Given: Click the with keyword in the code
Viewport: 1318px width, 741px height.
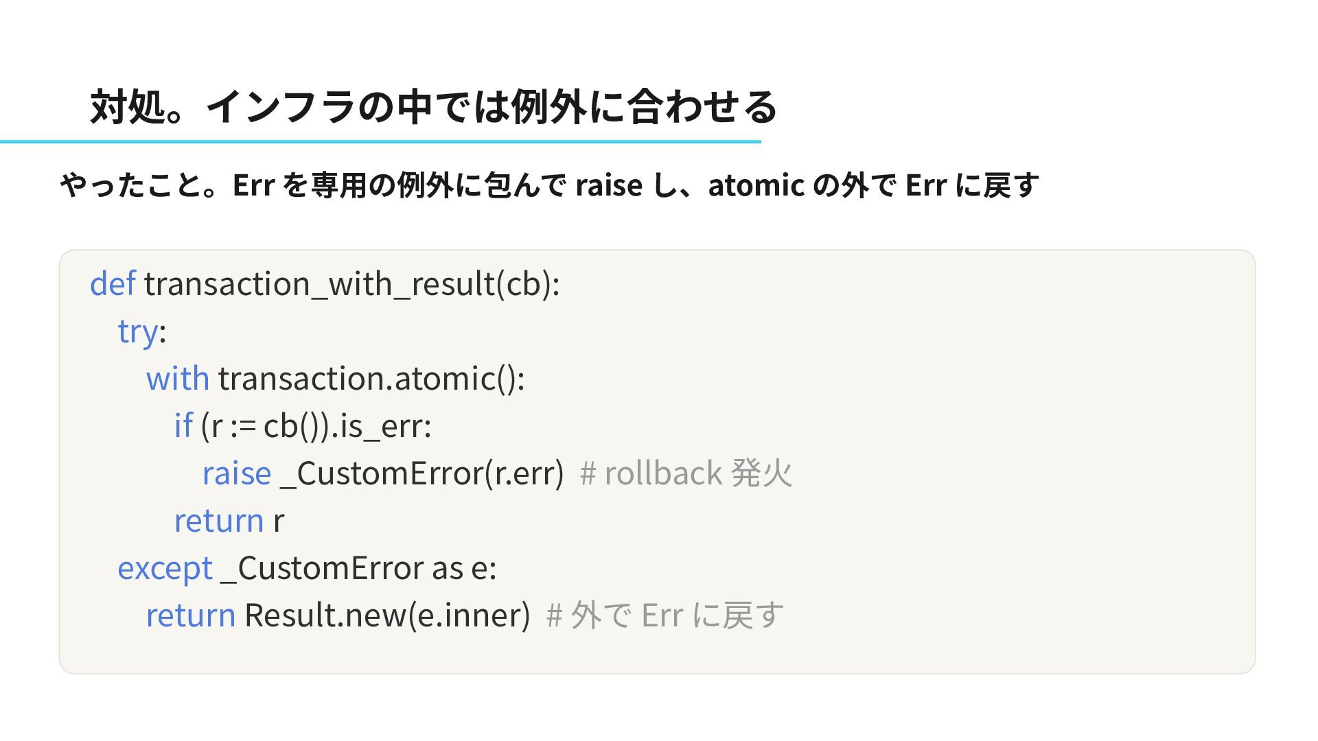Looking at the screenshot, I should 177,378.
